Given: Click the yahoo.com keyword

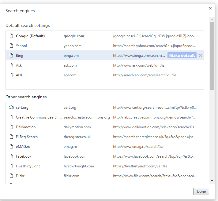Looking at the screenshot, I should [73, 46].
